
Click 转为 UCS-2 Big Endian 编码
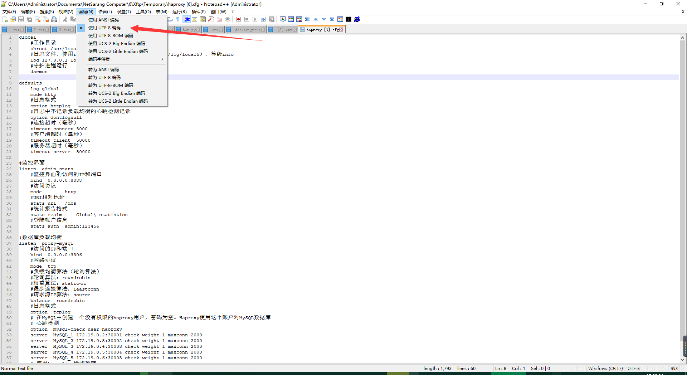point(122,93)
